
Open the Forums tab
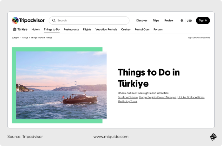pos(158,29)
